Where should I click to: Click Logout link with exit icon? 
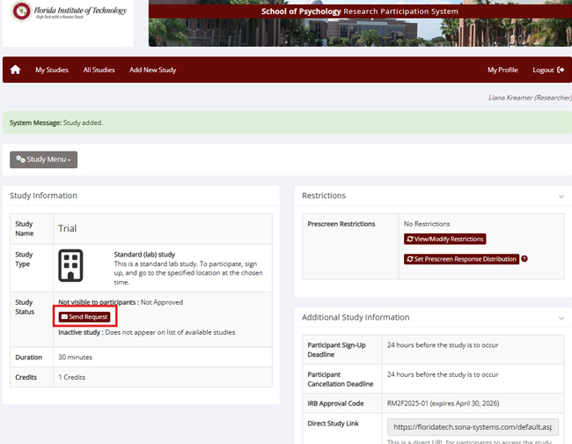pos(547,70)
